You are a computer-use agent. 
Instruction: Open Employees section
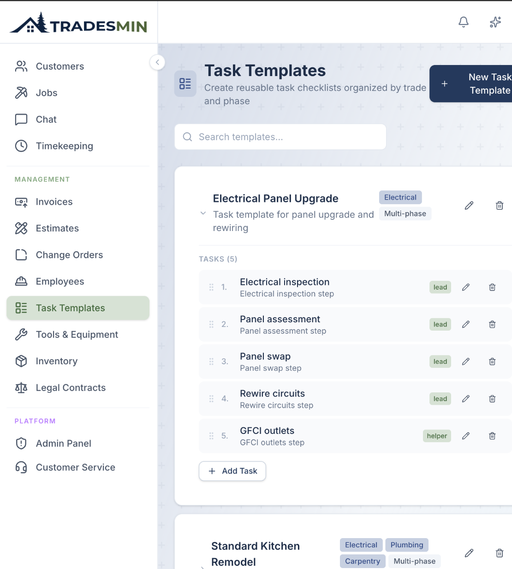(78, 281)
